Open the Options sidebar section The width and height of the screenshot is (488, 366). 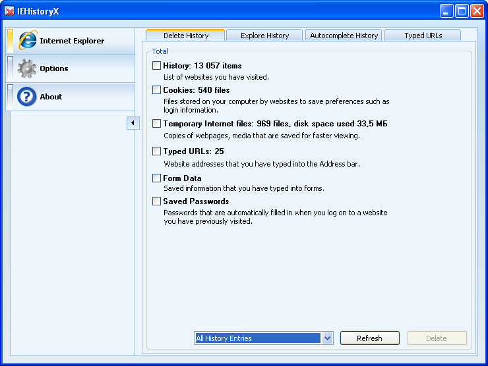(x=71, y=68)
